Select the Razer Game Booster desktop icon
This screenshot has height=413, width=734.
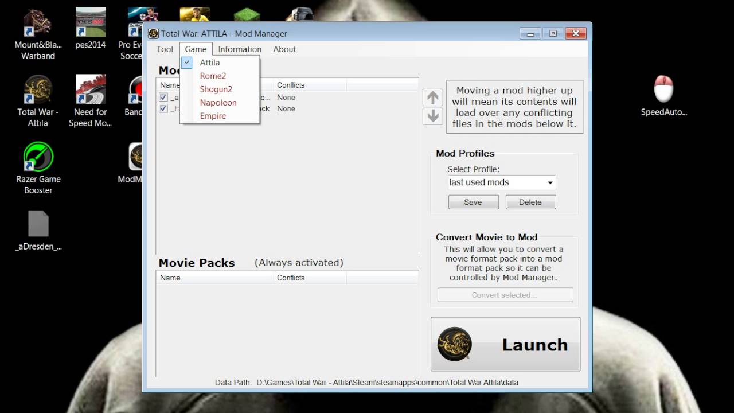point(38,169)
